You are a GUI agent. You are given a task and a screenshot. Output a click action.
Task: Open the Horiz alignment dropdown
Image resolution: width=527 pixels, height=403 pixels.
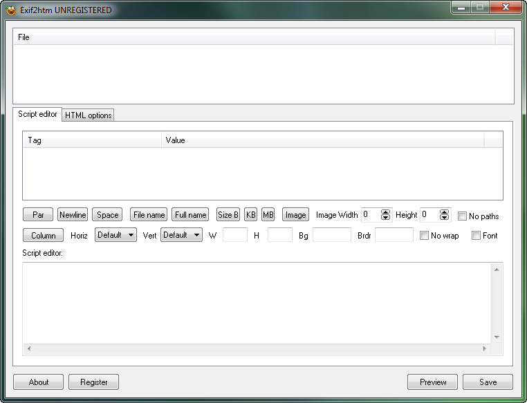coord(115,235)
